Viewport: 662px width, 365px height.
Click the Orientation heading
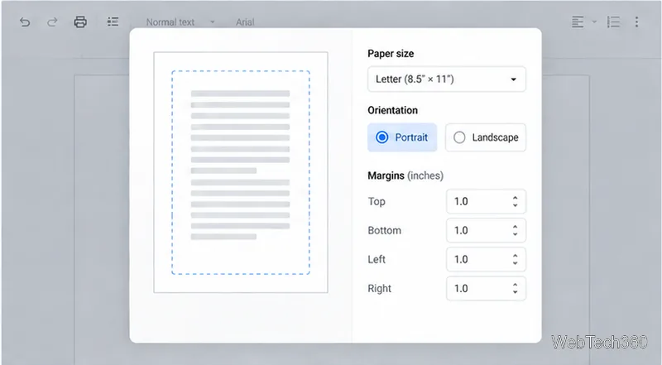tap(392, 110)
